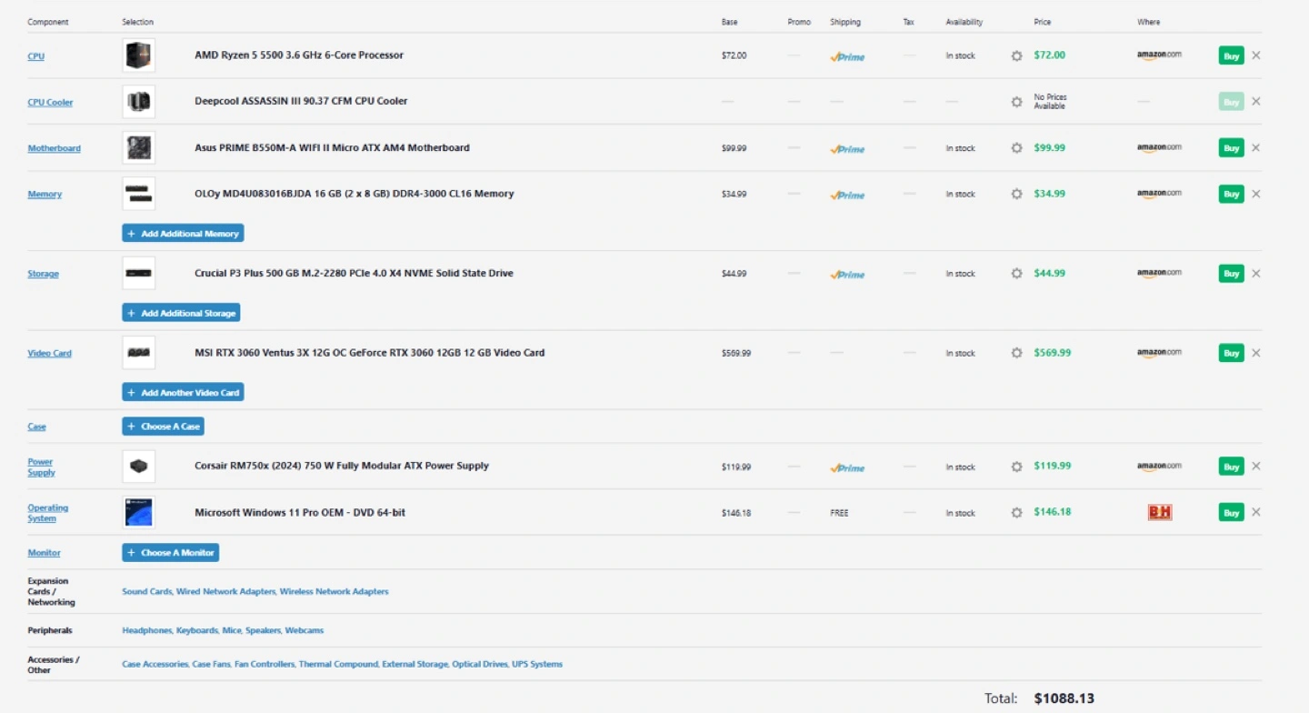Open price settings gear for CPU row
The width and height of the screenshot is (1309, 713).
1016,55
